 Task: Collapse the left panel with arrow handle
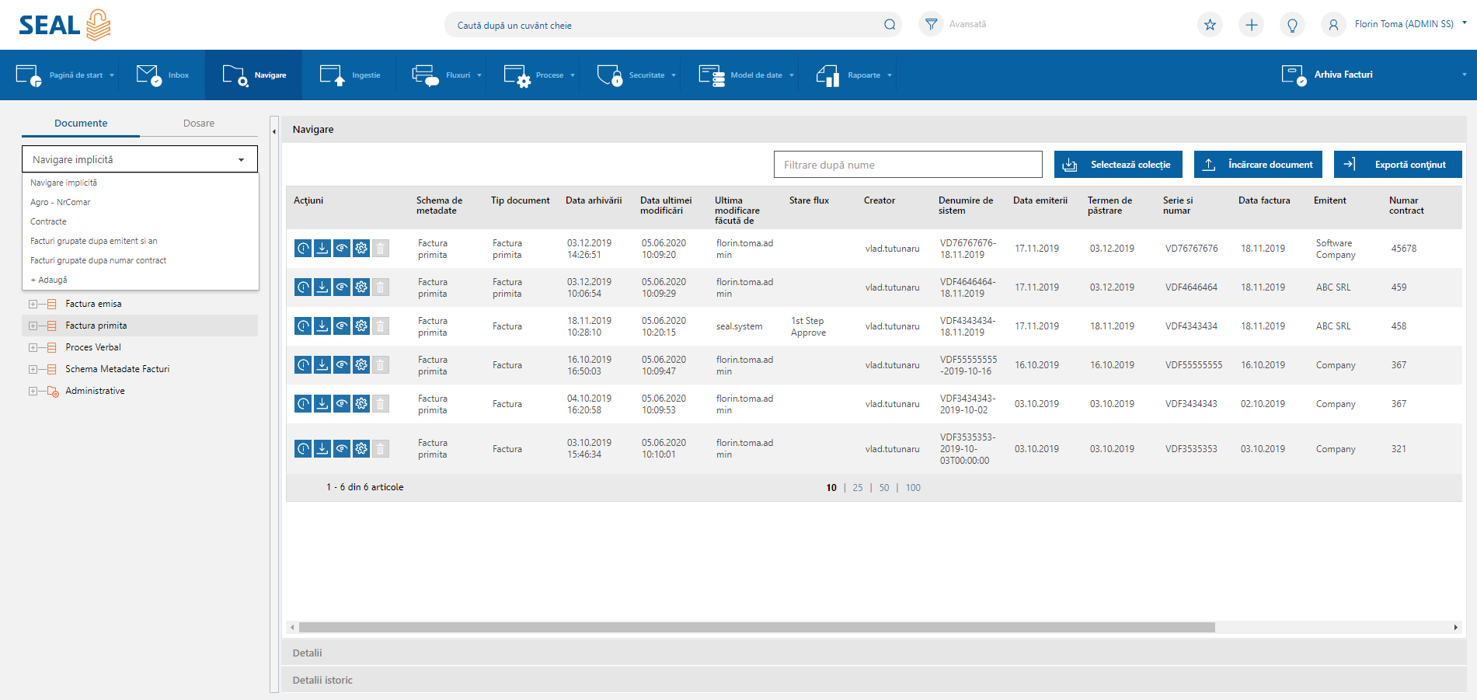point(274,132)
